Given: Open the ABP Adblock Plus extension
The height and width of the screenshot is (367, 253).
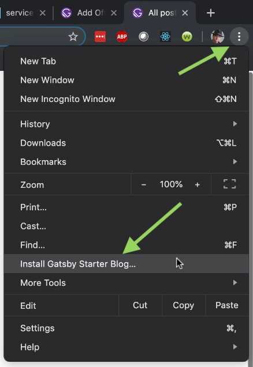Looking at the screenshot, I should (x=122, y=37).
